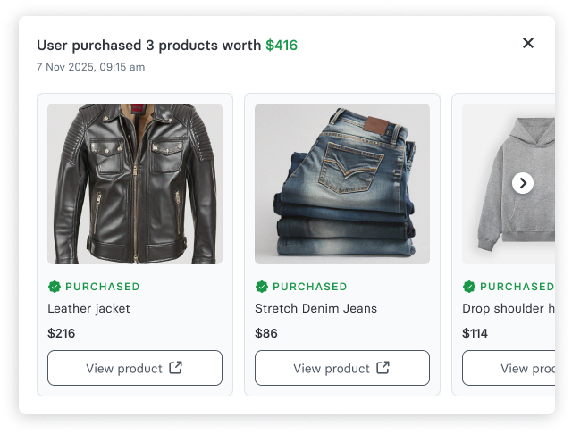Viewport: 572px width, 434px height.
Task: Click the green verified badge on Leather jacket
Action: 55,287
